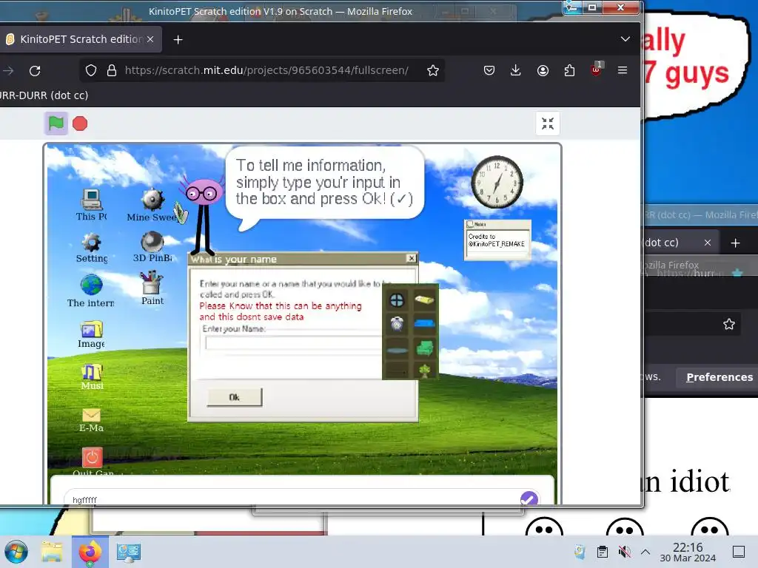This screenshot has height=568, width=758.
Task: Click the Firefox taskbar icon
Action: [x=90, y=552]
